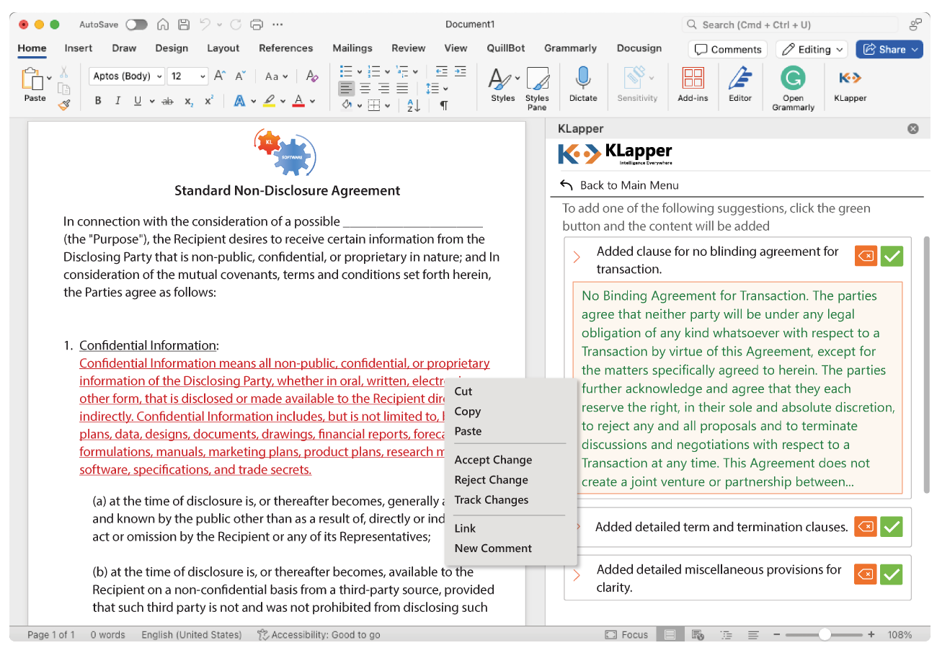
Task: Click the Sort A-Z icon
Action: pos(414,105)
